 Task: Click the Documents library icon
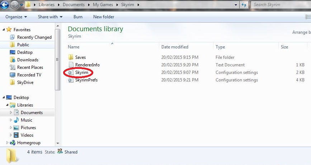tap(16, 112)
